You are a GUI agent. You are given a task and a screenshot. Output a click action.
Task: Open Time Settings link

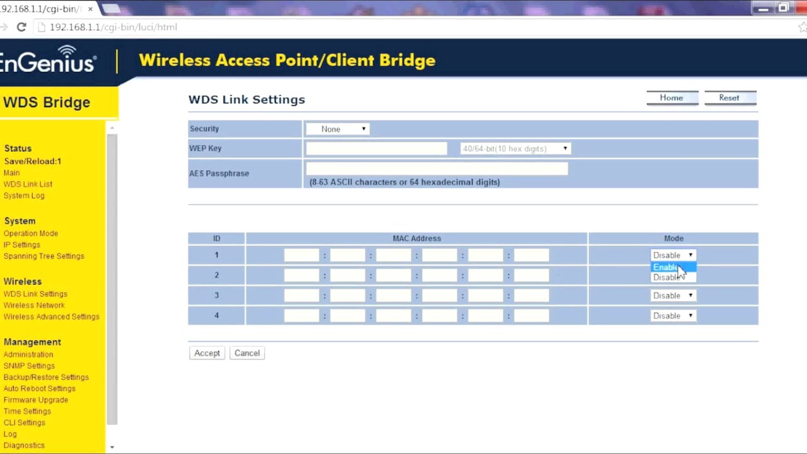point(27,411)
